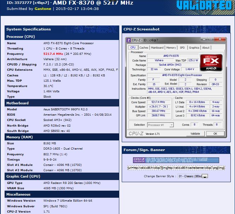235x214 pixels.
Task: Click the 'Vishera (32 nm)' architecture value
Action: coord(55,59)
